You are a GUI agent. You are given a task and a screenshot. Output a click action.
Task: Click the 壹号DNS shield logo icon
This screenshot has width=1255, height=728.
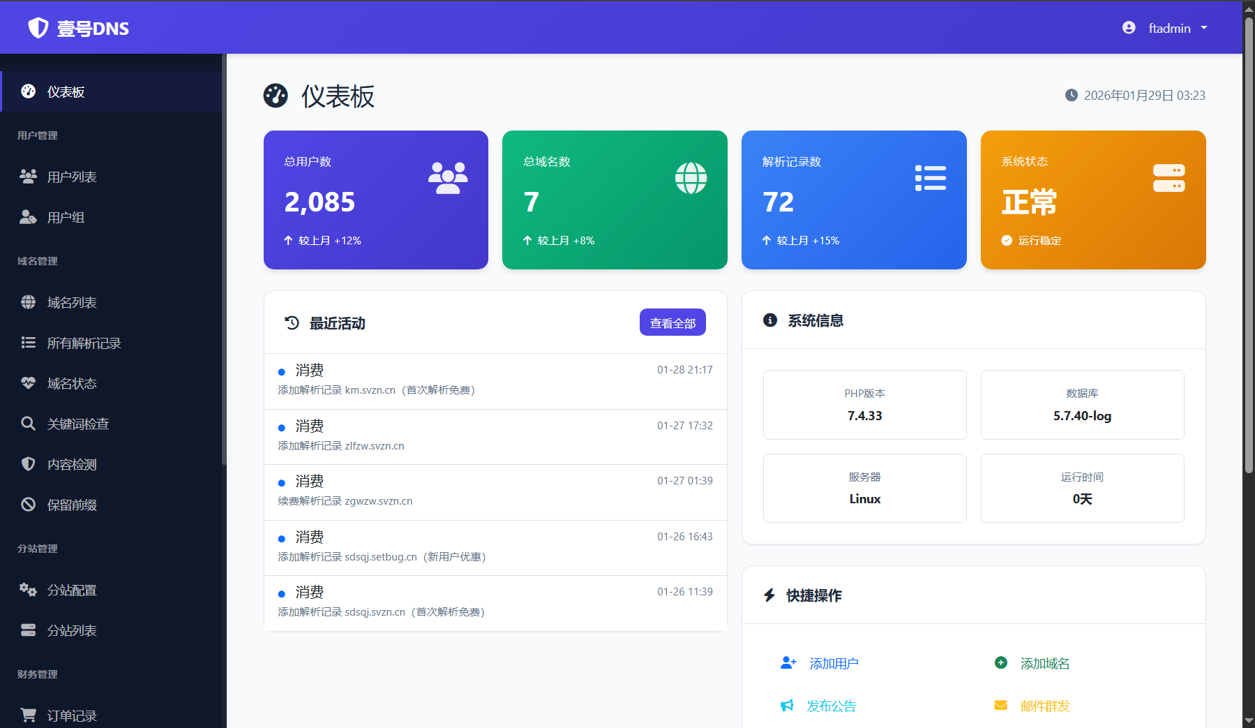coord(38,28)
